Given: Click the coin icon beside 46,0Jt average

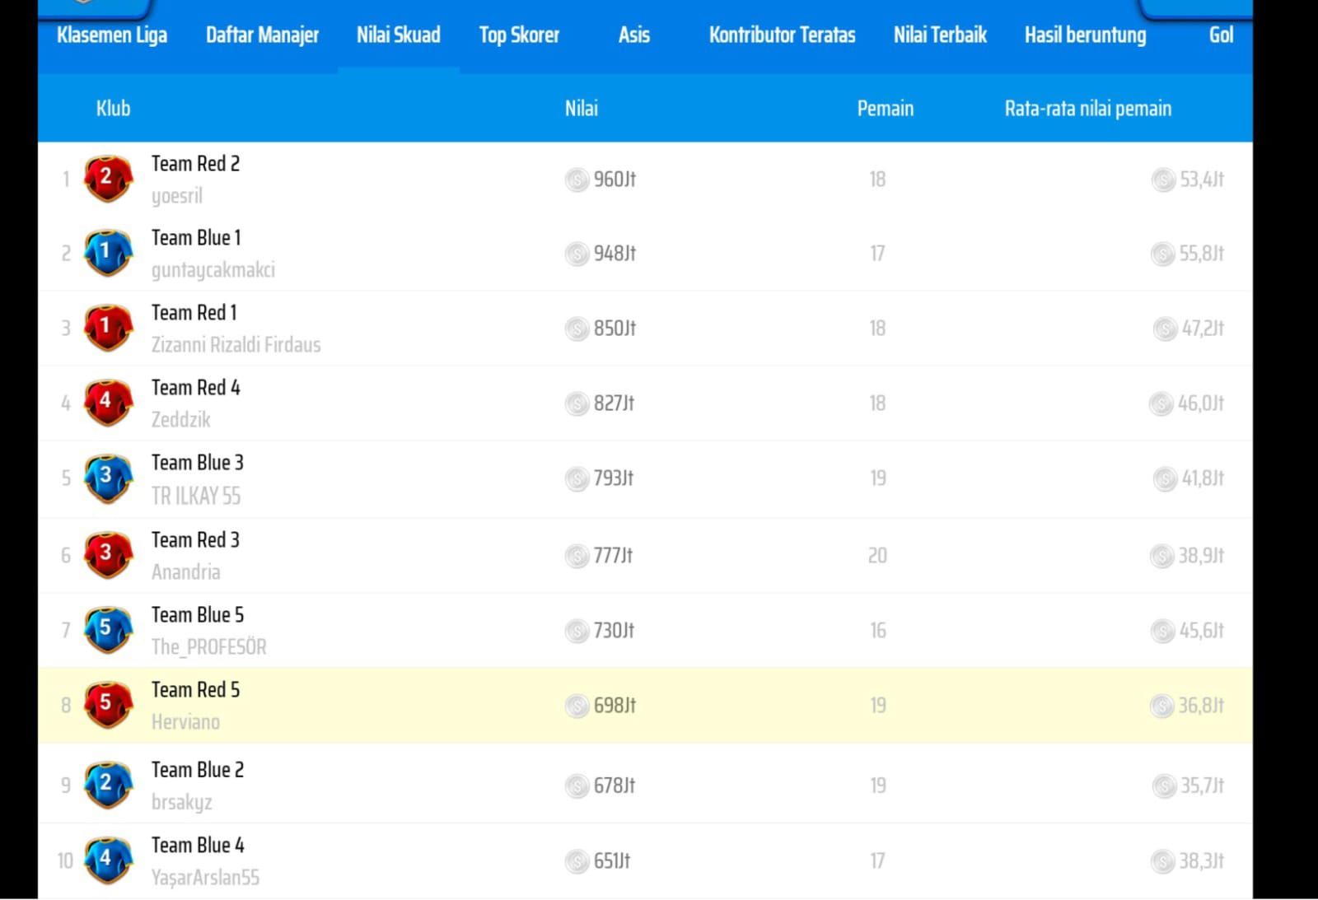Looking at the screenshot, I should pos(1161,403).
